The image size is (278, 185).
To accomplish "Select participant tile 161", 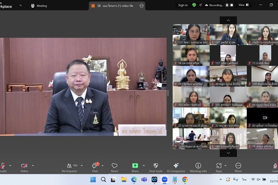I will point(191,76).
